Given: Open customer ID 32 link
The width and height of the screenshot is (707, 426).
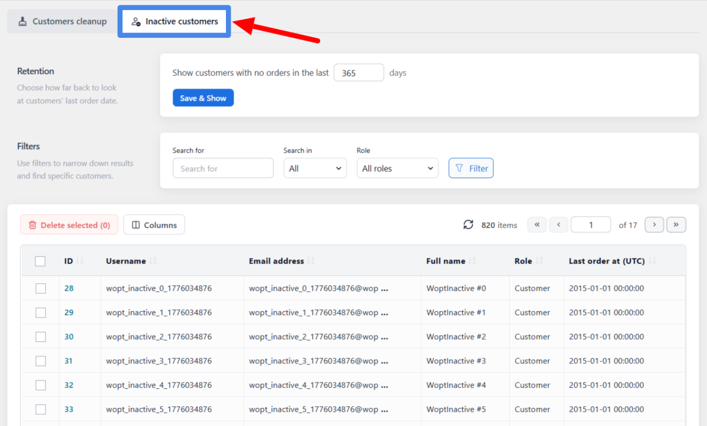Looking at the screenshot, I should coord(69,385).
